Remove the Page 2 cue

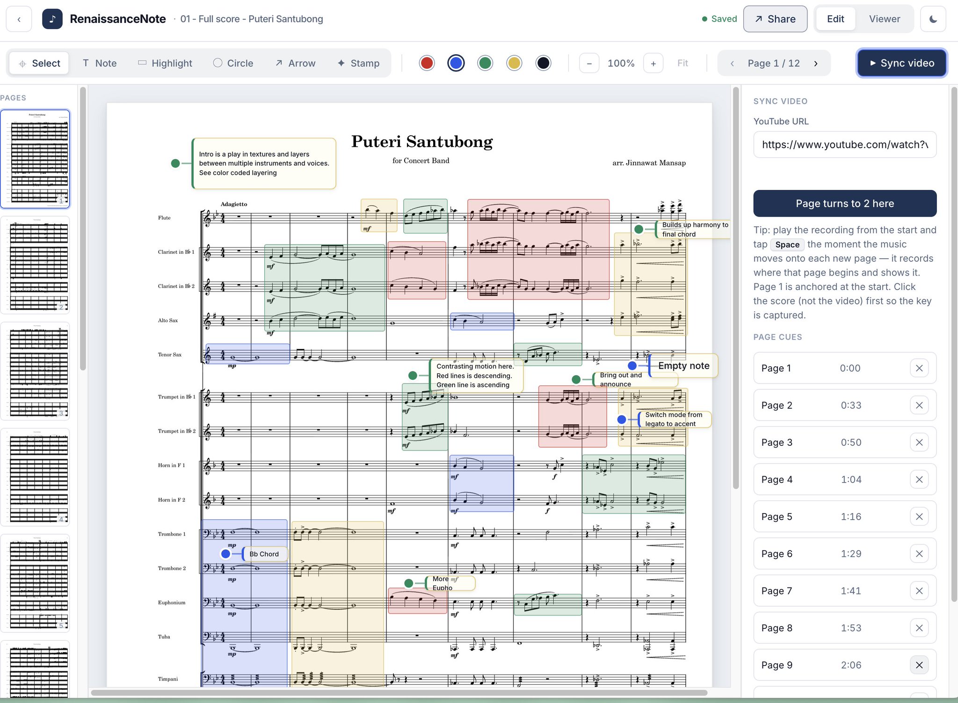(x=919, y=405)
